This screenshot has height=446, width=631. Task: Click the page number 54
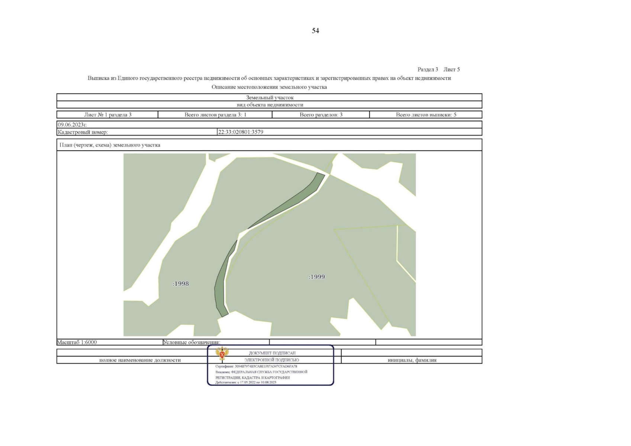315,31
